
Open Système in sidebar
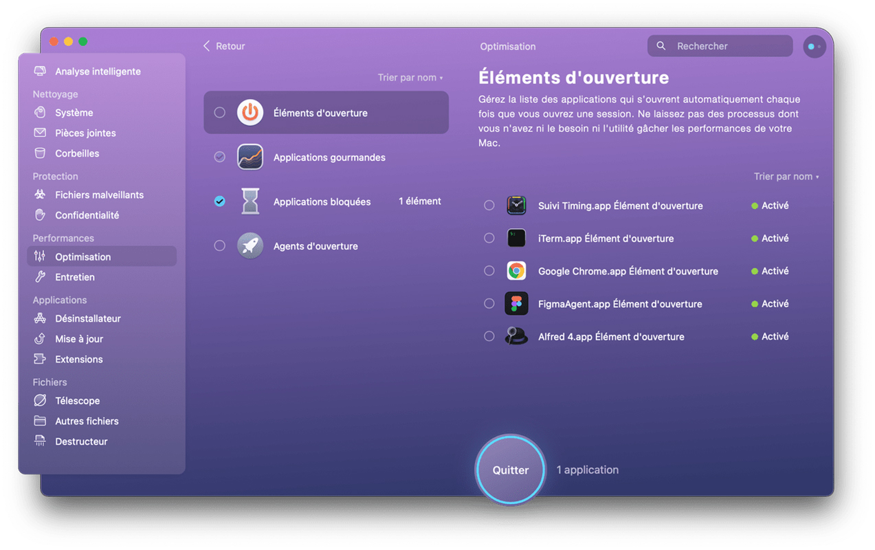pos(102,113)
